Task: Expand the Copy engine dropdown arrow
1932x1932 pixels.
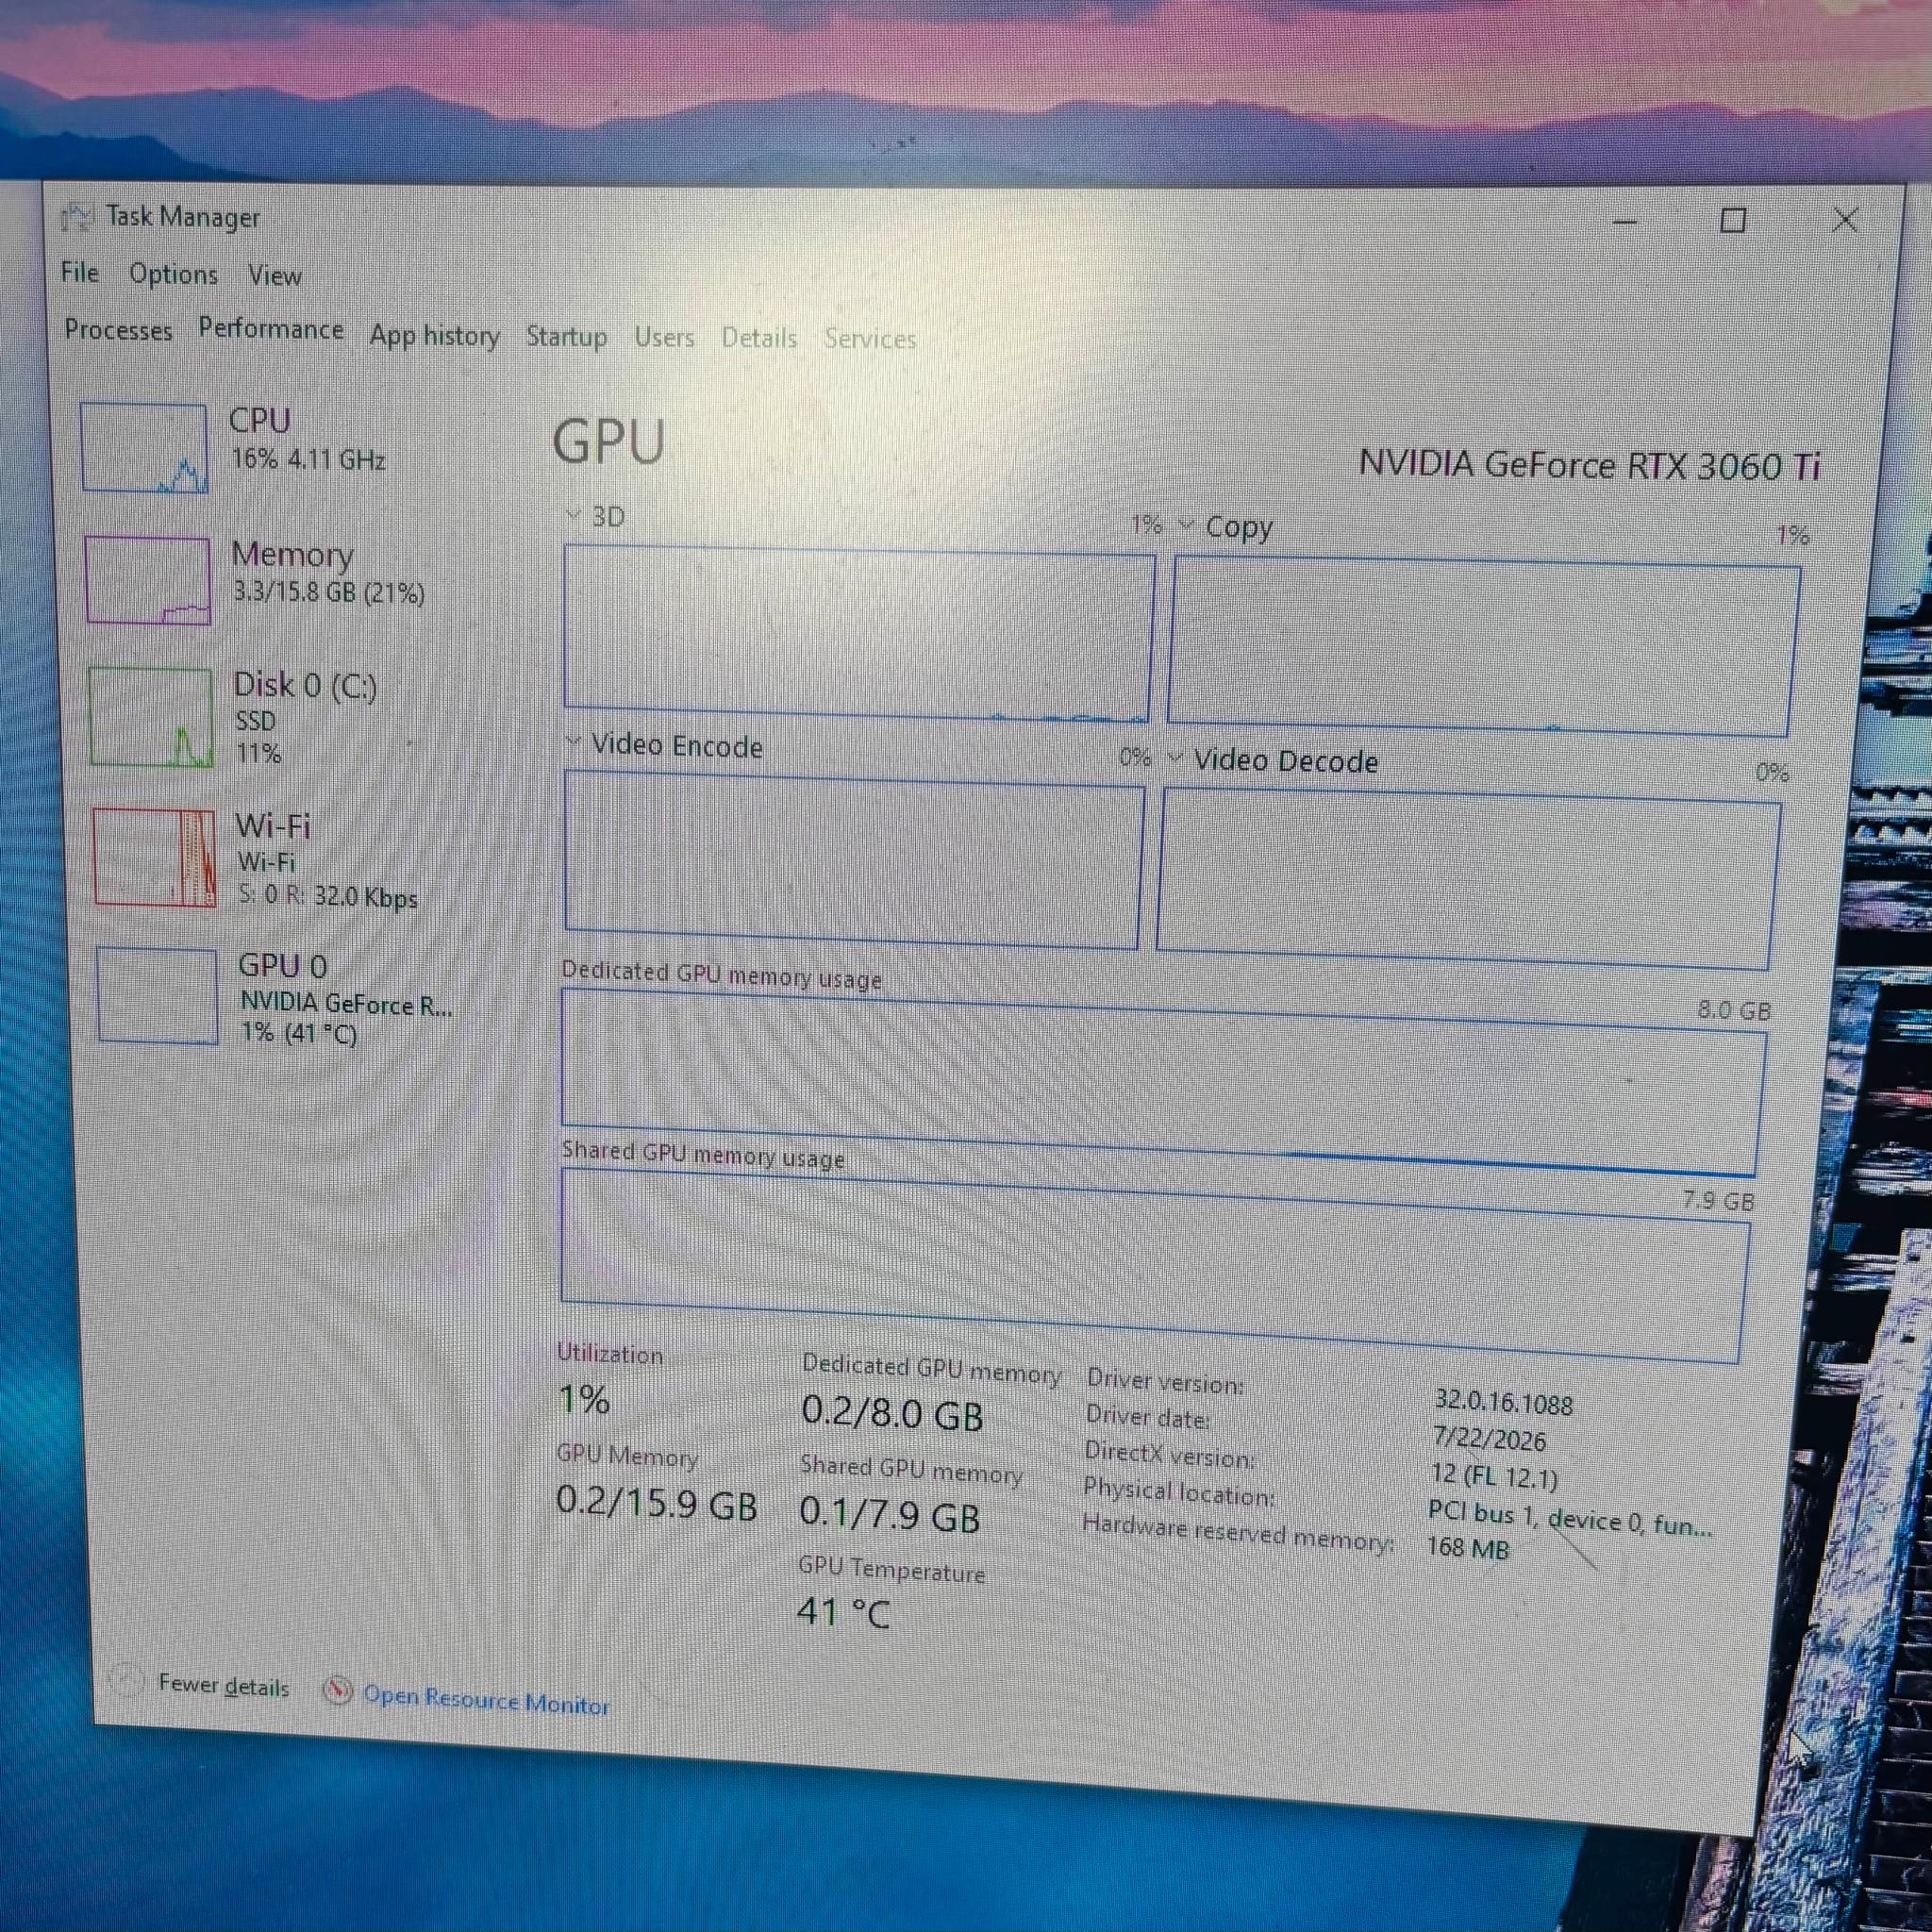Action: pos(1187,525)
